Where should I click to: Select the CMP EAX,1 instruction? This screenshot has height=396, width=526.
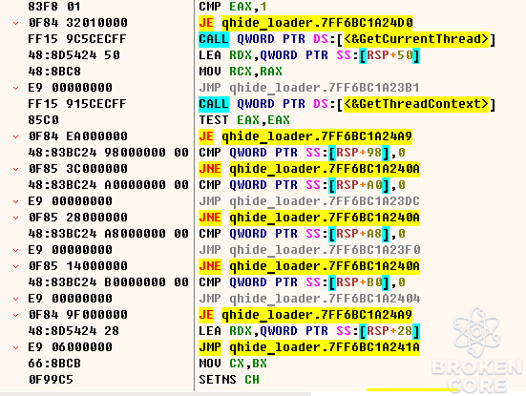point(233,7)
